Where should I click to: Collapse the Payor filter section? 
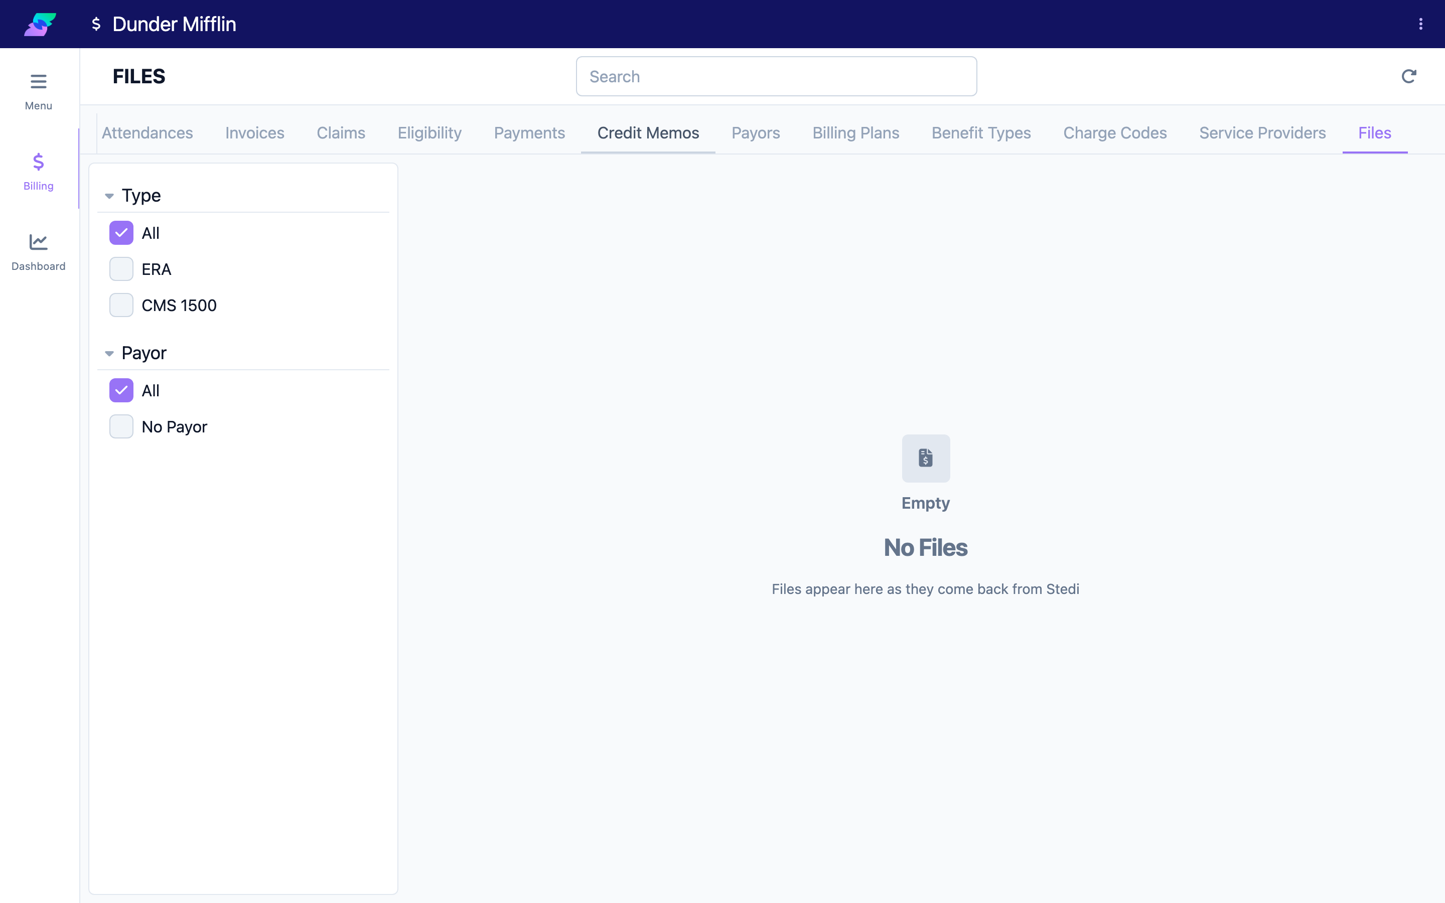(109, 354)
